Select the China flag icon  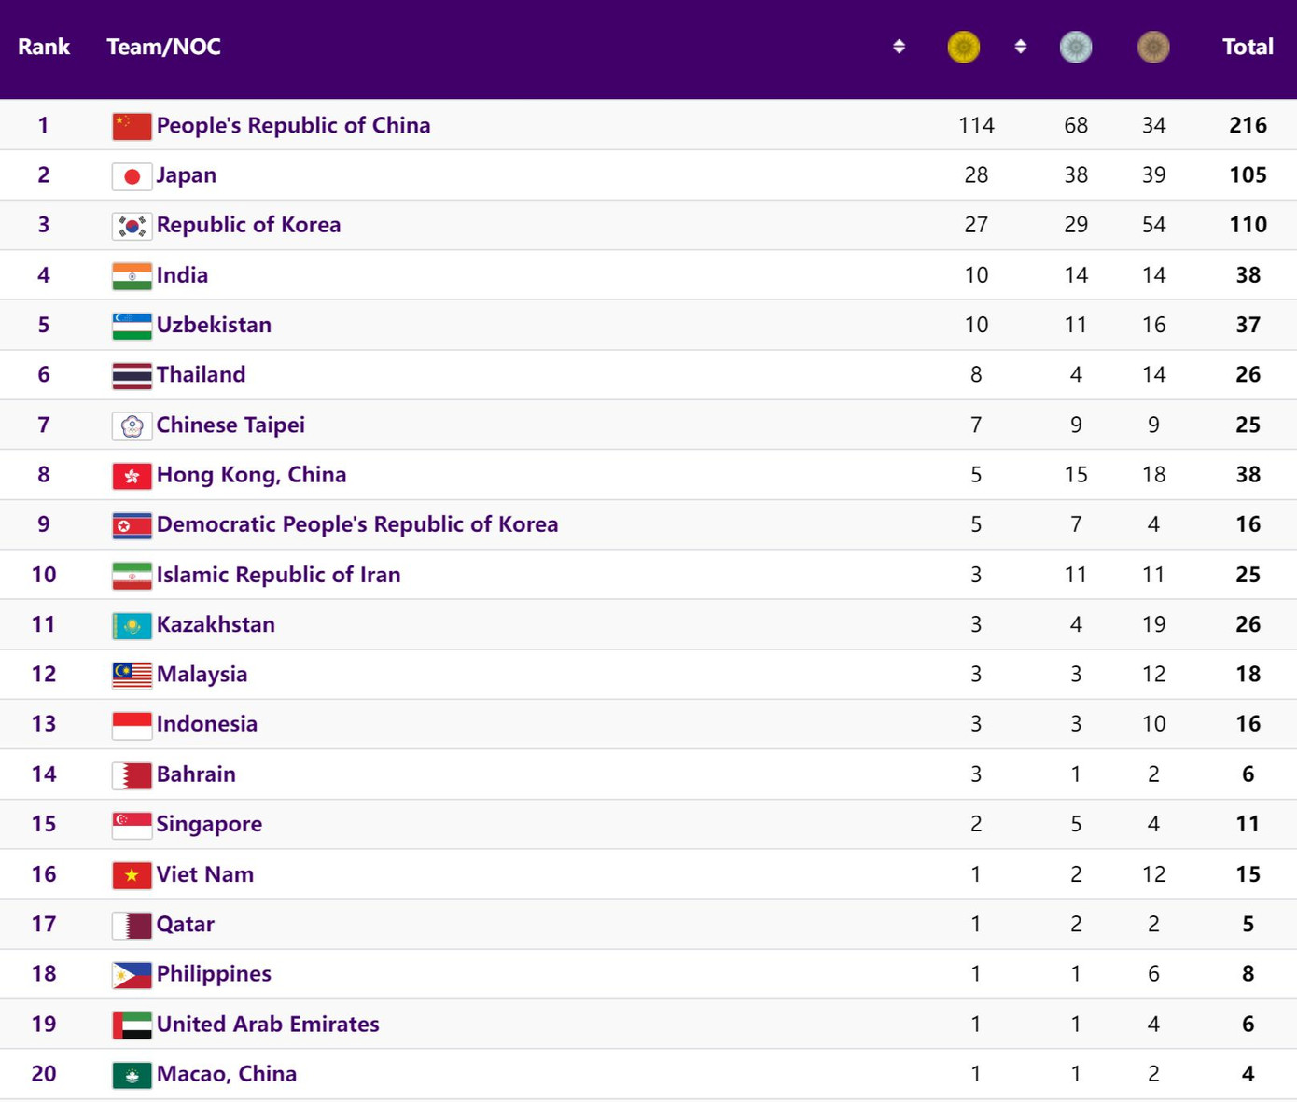131,124
